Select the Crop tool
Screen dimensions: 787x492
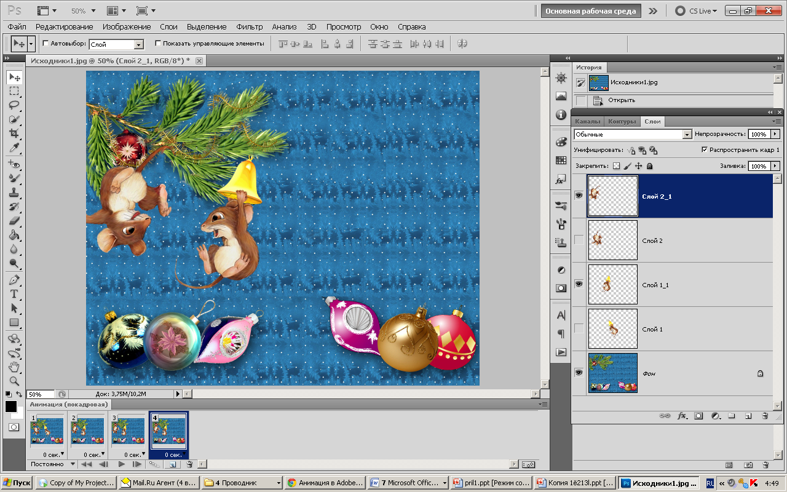(14, 133)
